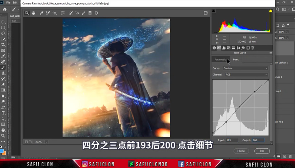Image resolution: width=295 pixels, height=168 pixels.
Task: Toggle shadow clipping warning on histogram
Action: tap(214, 11)
